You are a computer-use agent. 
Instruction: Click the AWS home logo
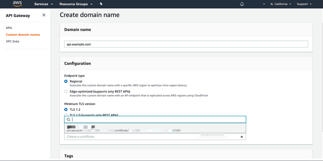(17, 4)
